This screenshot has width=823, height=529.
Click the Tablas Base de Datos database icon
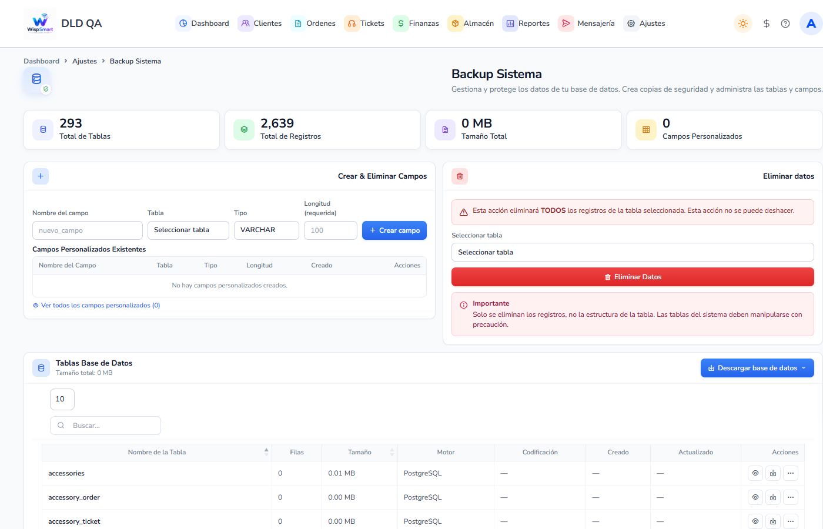click(x=41, y=368)
